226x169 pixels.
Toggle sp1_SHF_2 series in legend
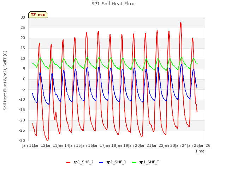click(x=80, y=162)
